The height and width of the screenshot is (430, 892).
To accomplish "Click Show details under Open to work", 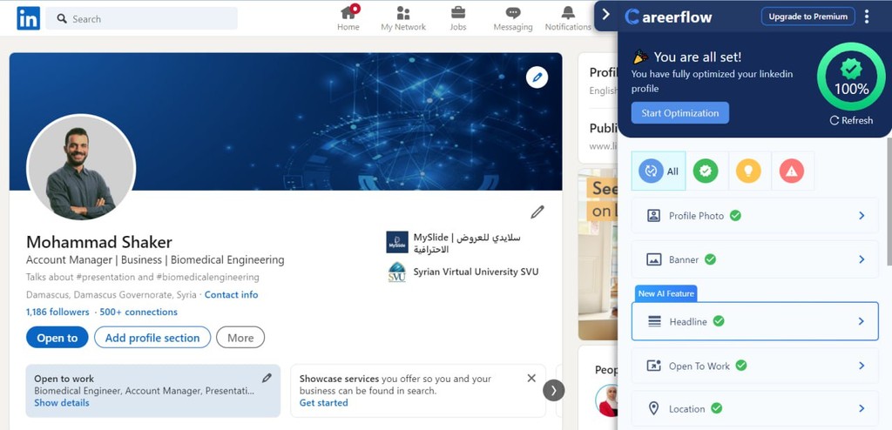I will pos(62,403).
